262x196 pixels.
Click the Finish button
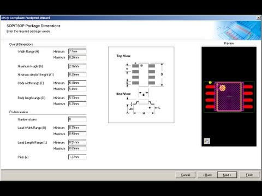(x=249, y=175)
